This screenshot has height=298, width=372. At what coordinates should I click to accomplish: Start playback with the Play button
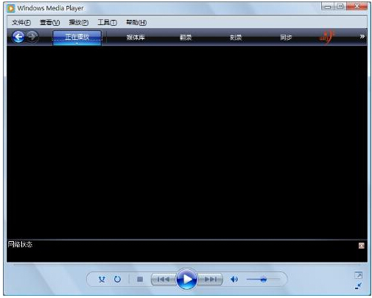pos(186,279)
